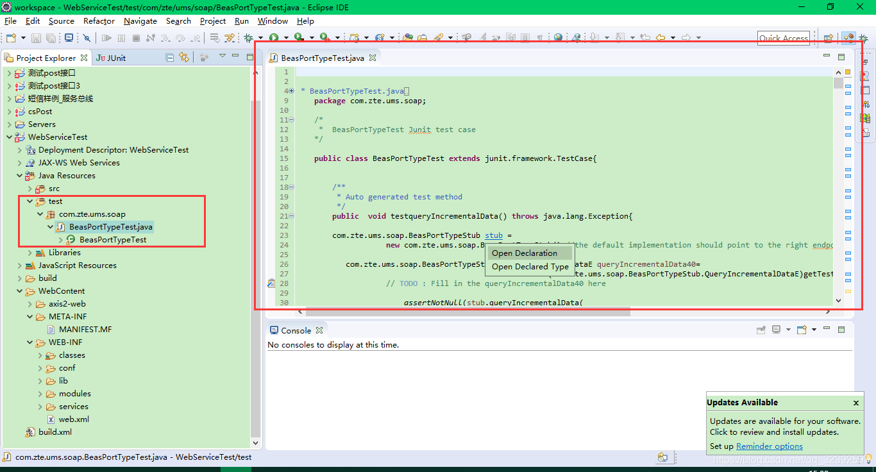
Task: Click the Display Selected Console icon
Action: [x=777, y=330]
